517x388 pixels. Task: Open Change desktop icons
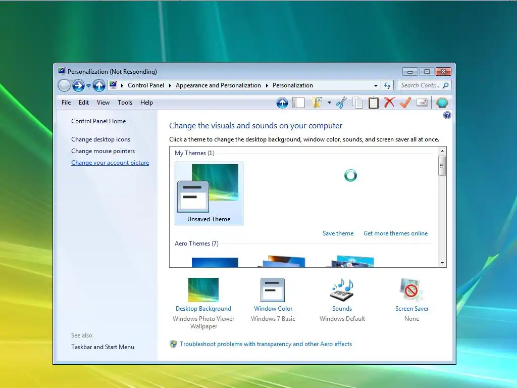pyautogui.click(x=100, y=139)
